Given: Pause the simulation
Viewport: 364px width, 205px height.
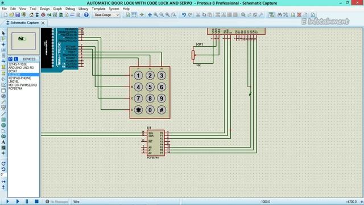Looking at the screenshot, I should tap(27, 202).
